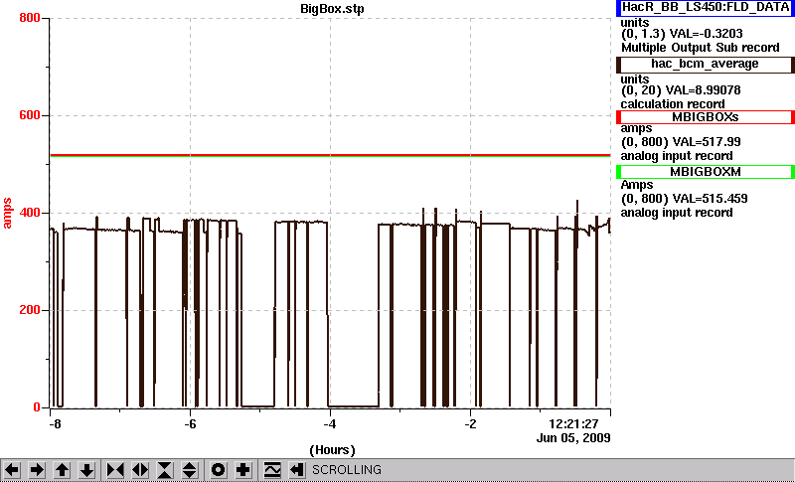Click the (Hours) x-axis label
Viewport: 795px width, 482px height.
pos(332,450)
